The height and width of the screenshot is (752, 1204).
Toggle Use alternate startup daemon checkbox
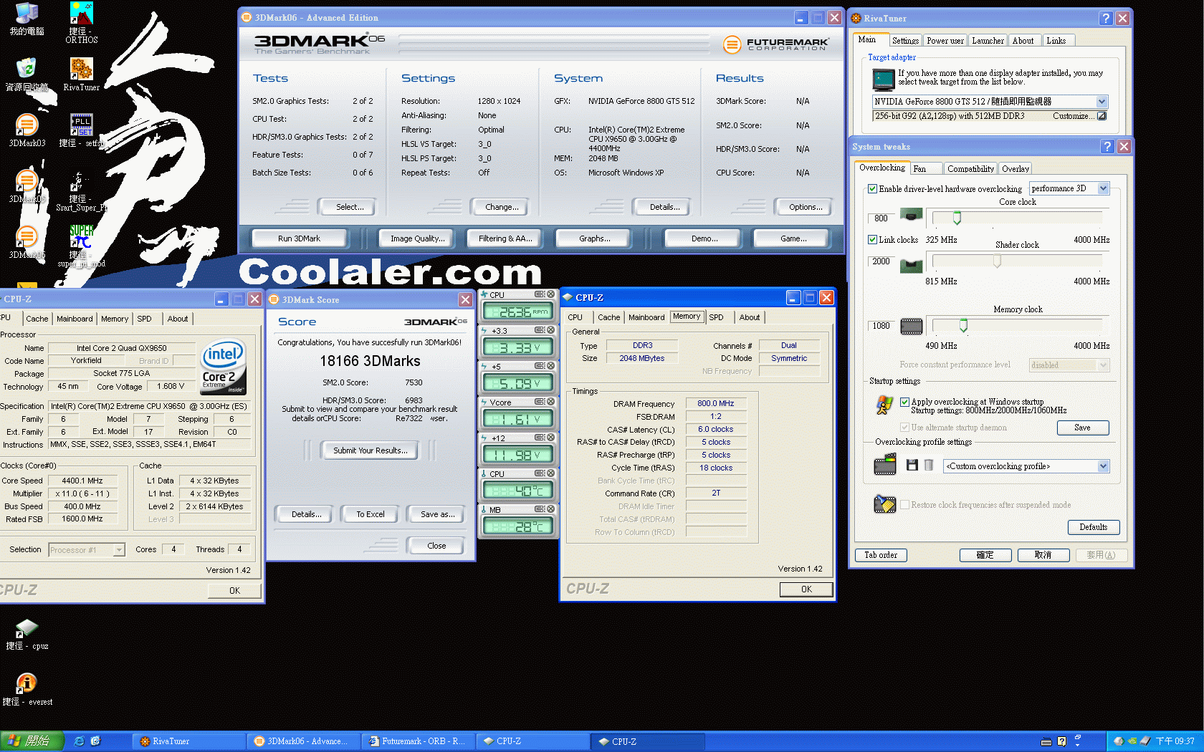click(x=904, y=428)
